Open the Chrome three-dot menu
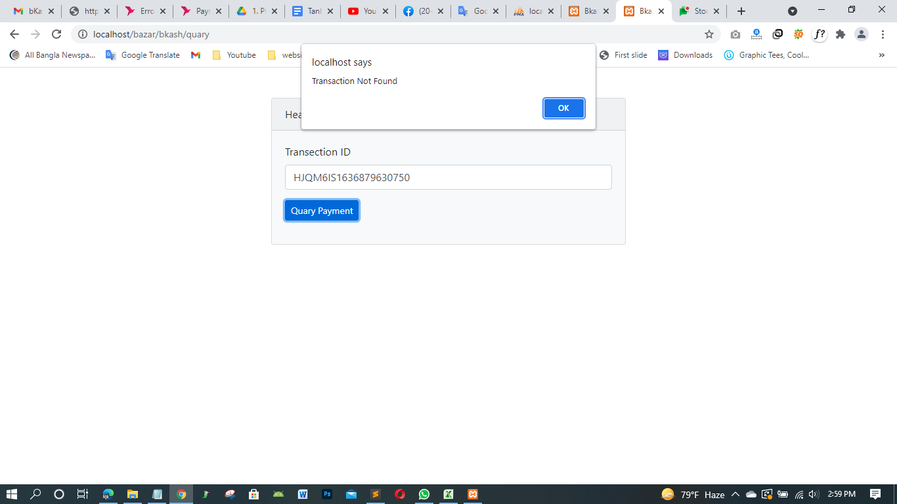897x504 pixels. click(882, 34)
